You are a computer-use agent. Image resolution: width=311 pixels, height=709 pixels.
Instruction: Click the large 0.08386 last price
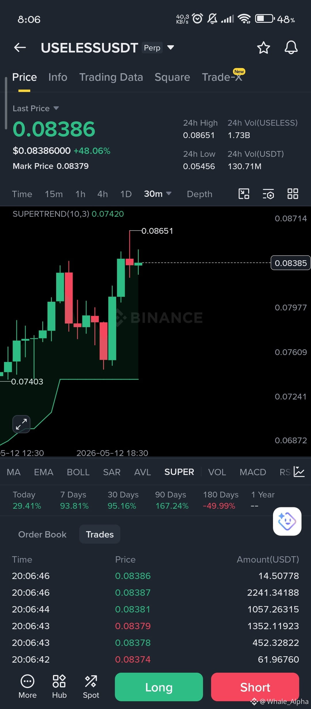click(x=54, y=129)
